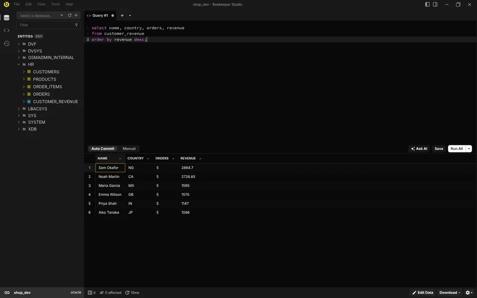Open the File menu

(17, 4)
